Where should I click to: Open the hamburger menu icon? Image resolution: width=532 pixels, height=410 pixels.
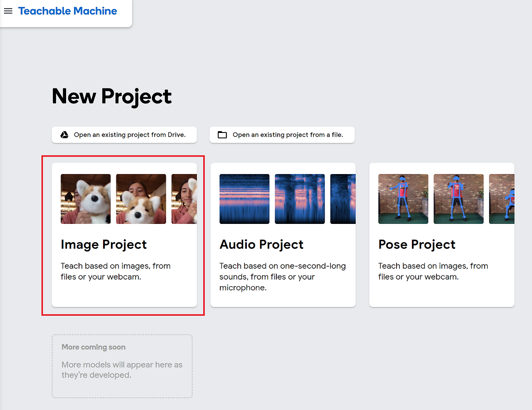click(8, 11)
